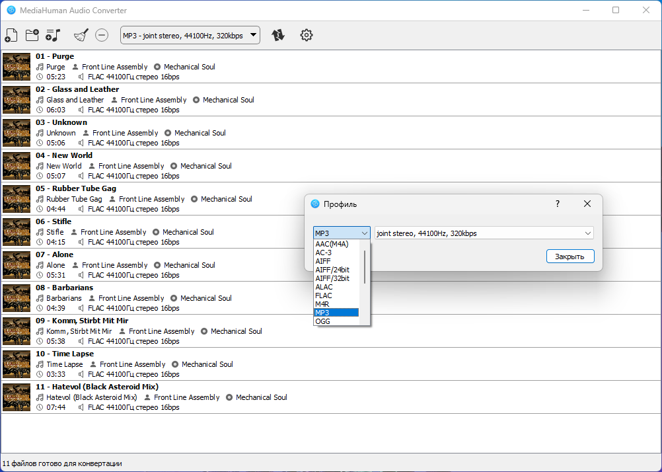
Task: Start conversion with the arrows icon
Action: coord(277,35)
